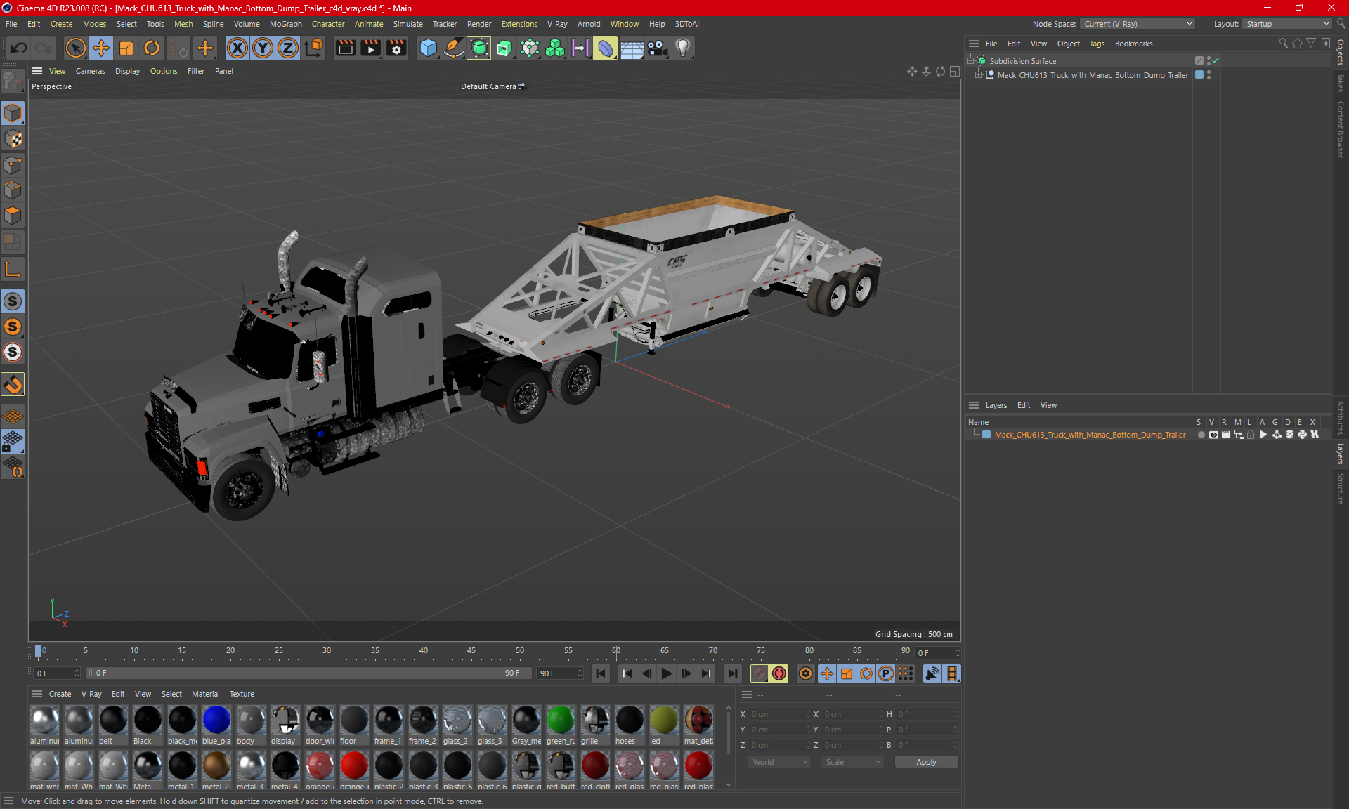Toggle Autokeying record button
The image size is (1349, 809).
click(x=779, y=673)
